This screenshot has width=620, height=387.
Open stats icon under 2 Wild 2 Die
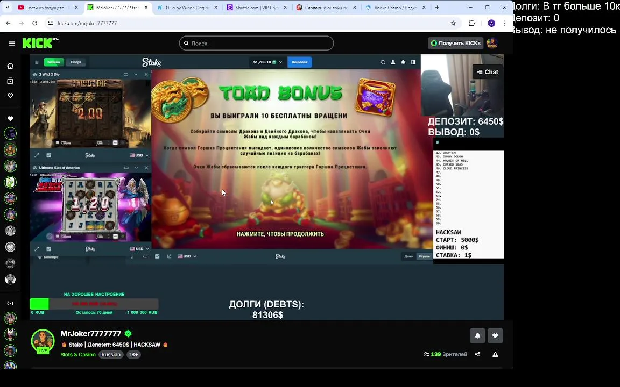click(x=48, y=155)
